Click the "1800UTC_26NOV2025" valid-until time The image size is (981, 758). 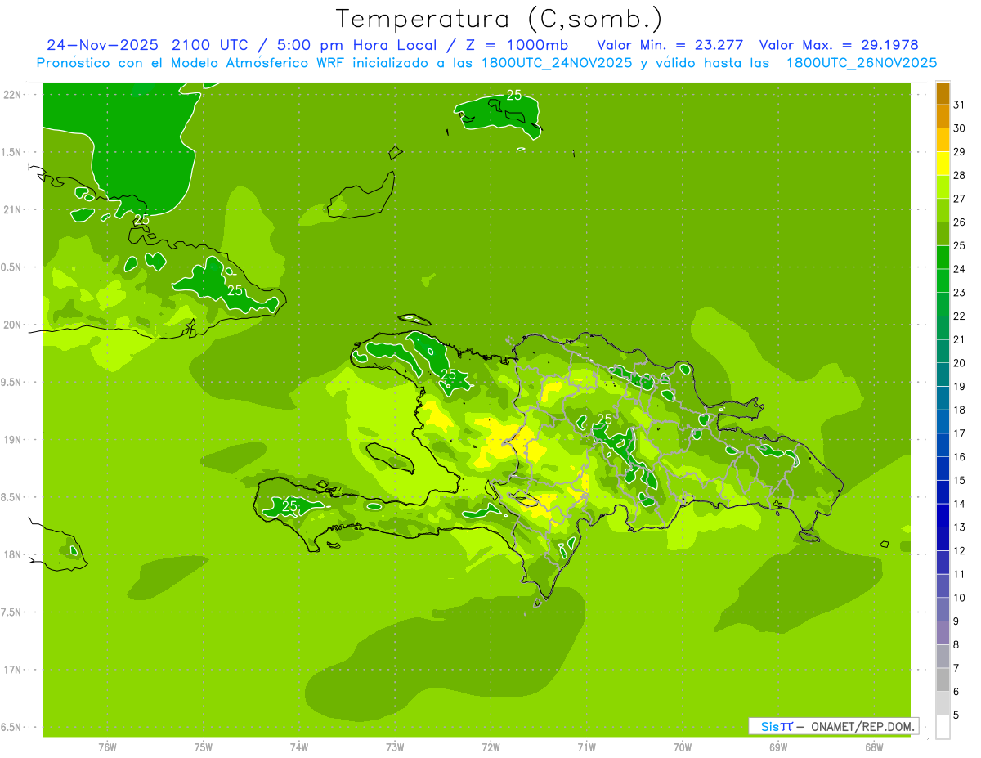[x=861, y=63]
